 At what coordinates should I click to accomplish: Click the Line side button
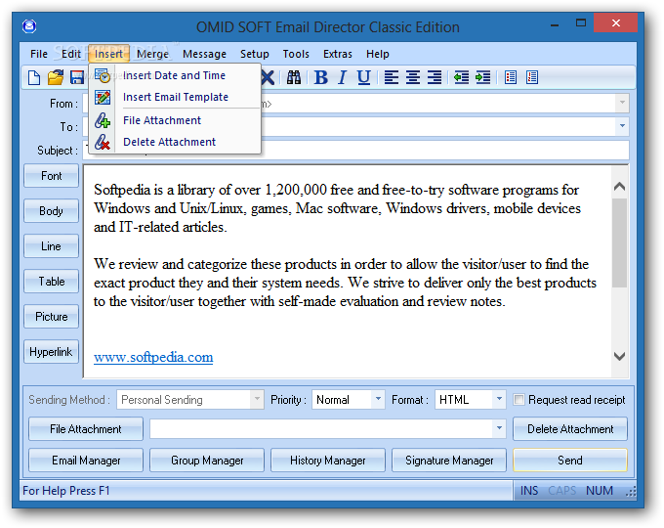tap(51, 246)
